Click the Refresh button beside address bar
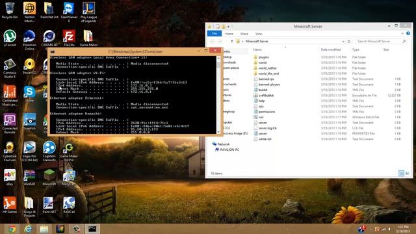 tap(349, 42)
